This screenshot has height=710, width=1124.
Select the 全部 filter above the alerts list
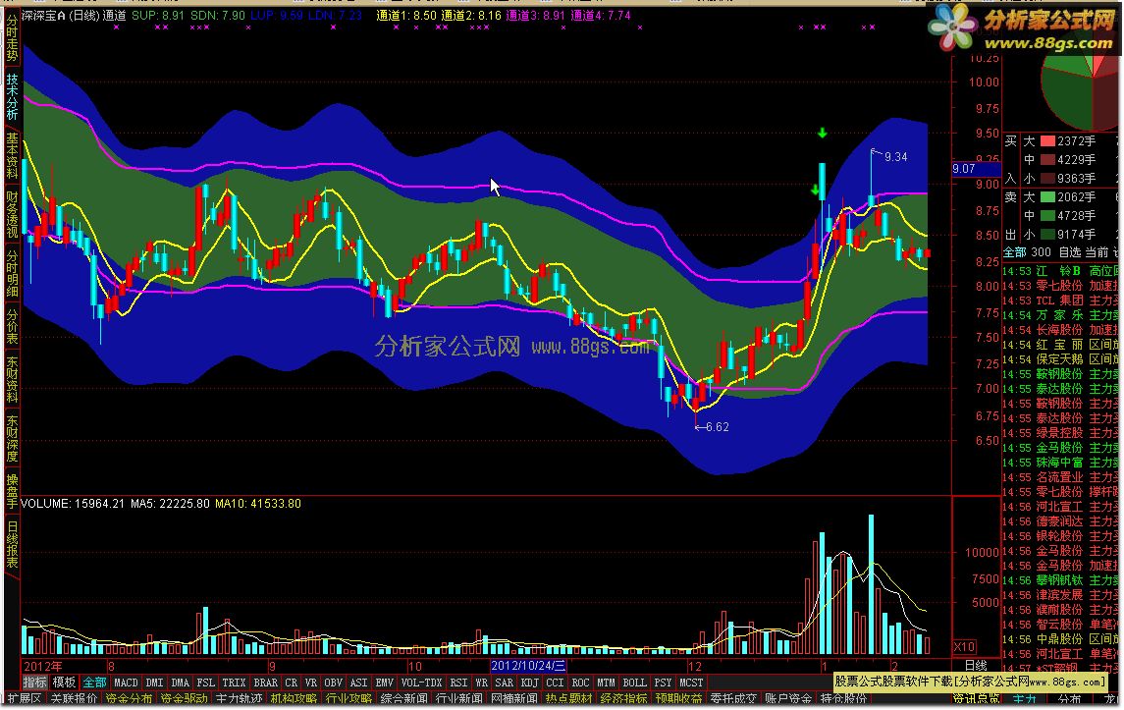(x=1014, y=251)
